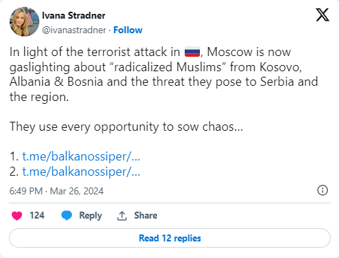
Task: Click the tweet's opening paragraph about Moscow
Action: (x=164, y=74)
